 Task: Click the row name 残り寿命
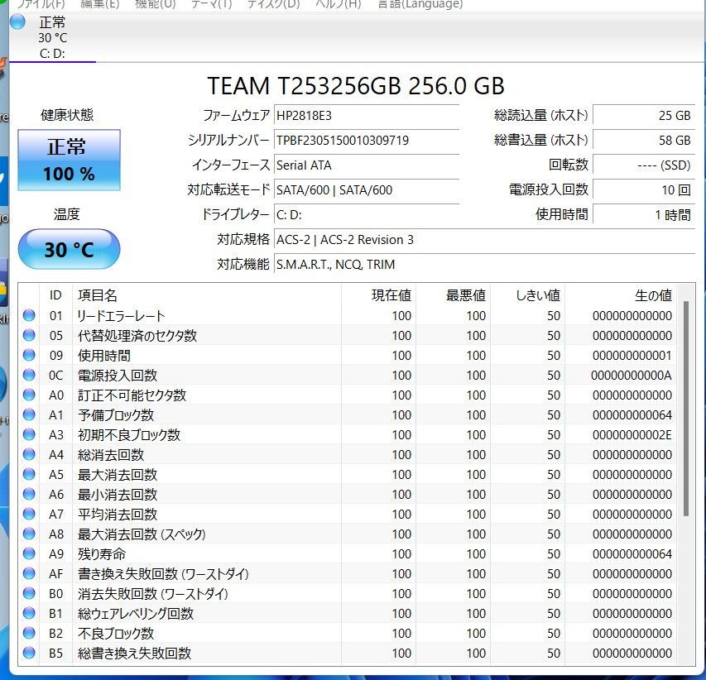click(102, 554)
